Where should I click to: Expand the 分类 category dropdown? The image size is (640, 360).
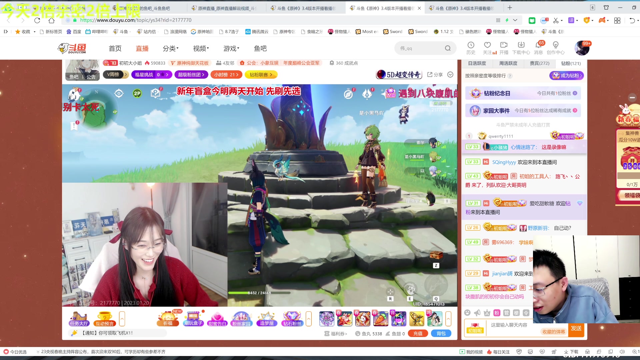click(x=171, y=49)
